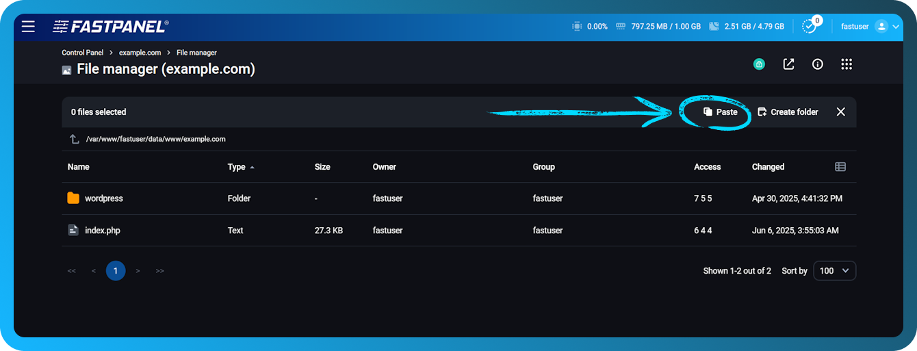Go up one directory level
917x351 pixels.
pyautogui.click(x=75, y=139)
